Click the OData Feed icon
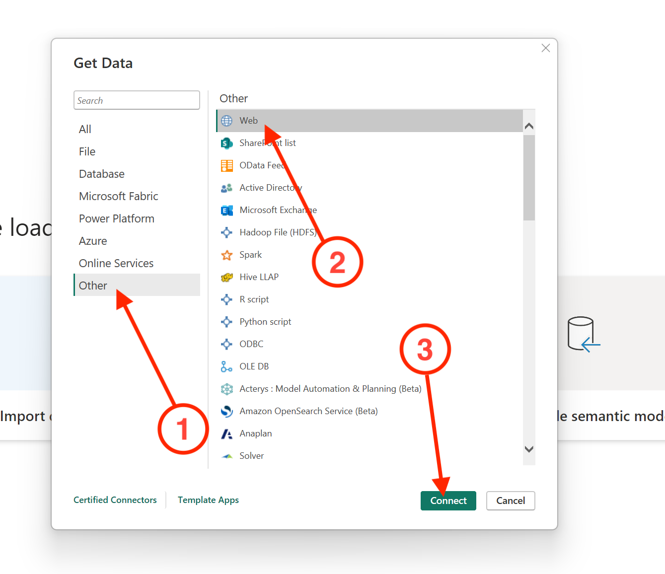Viewport: 665px width, 574px height. coord(226,165)
